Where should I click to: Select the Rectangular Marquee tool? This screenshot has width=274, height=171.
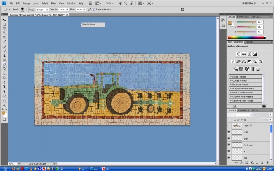click(4, 24)
